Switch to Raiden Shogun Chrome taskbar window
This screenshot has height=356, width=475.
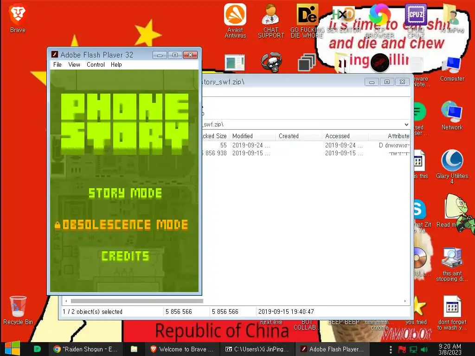[x=85, y=349]
